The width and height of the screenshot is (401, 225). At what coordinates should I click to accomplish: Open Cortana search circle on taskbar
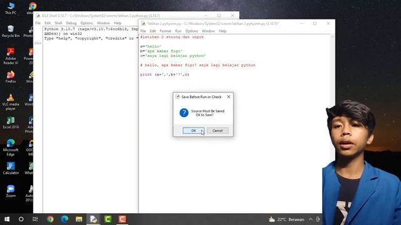coord(21,219)
